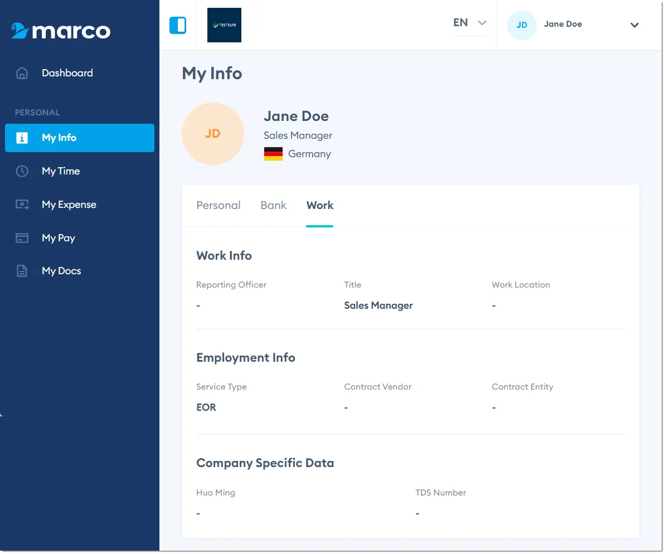Click the Contract Entity label
The image size is (665, 554).
522,387
